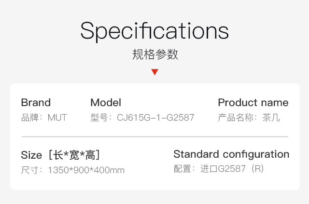The width and height of the screenshot is (309, 204).
Task: Select the Chinese subtitle 规格参数
Action: click(x=155, y=54)
